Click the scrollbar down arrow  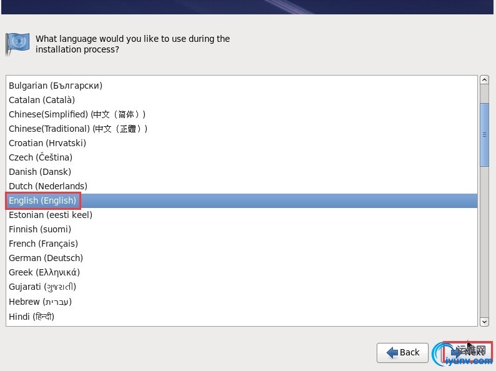coord(484,322)
